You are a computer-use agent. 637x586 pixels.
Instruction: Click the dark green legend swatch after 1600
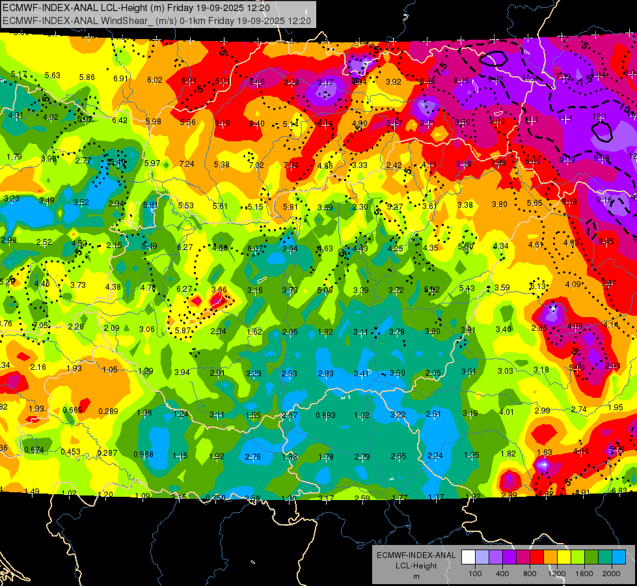click(591, 557)
